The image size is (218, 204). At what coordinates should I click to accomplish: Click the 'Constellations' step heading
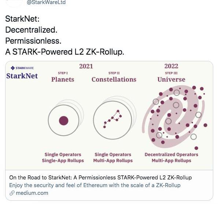[114, 79]
